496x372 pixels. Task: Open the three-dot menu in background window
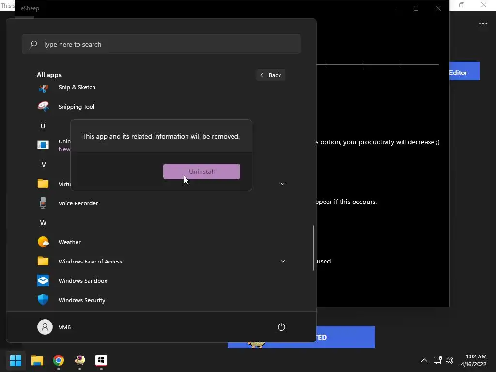click(x=483, y=23)
